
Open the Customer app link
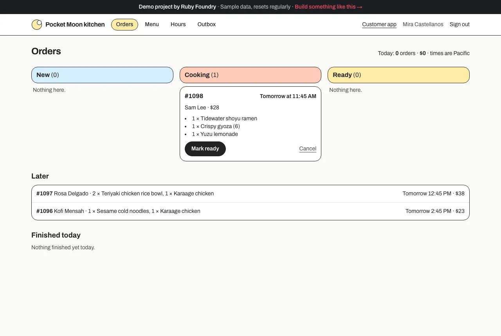pos(379,25)
